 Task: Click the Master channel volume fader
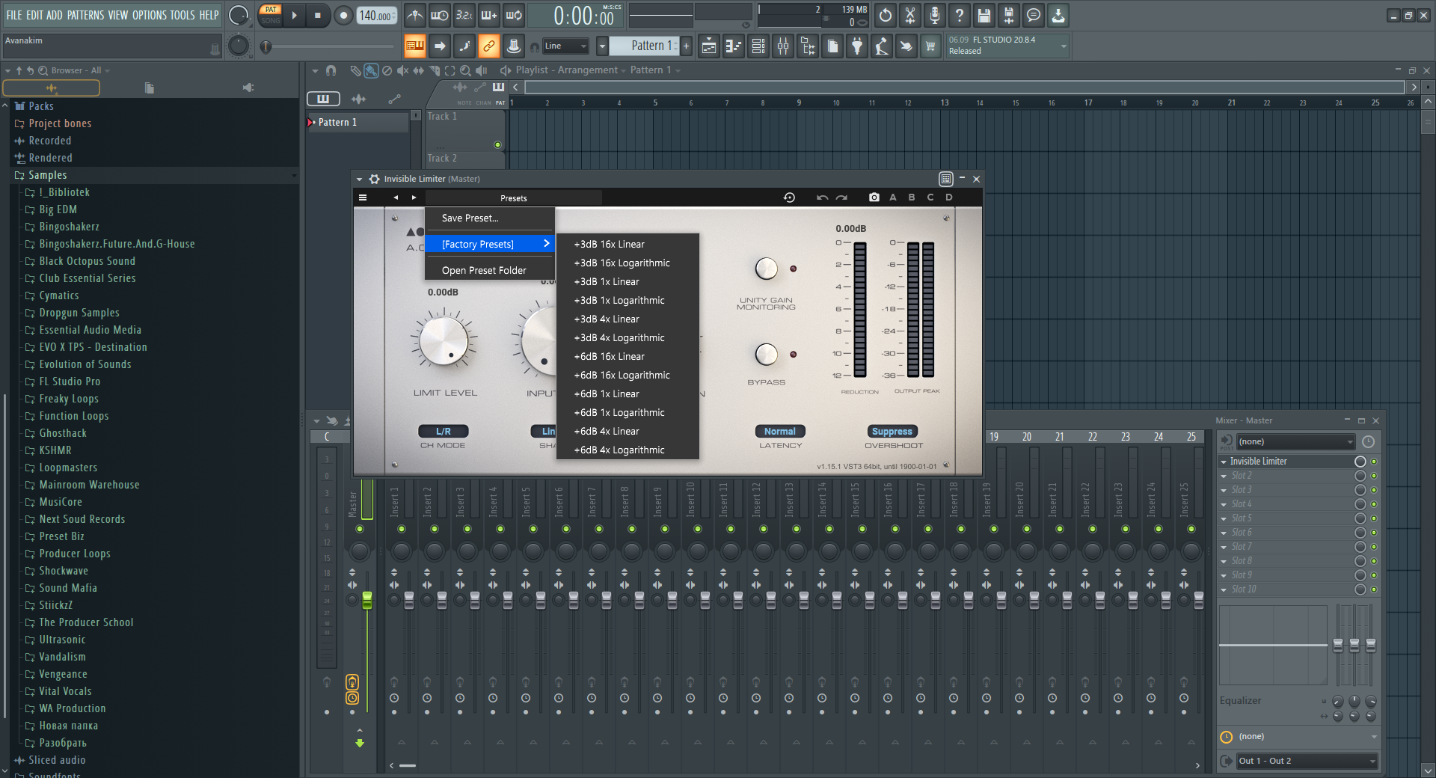(x=367, y=600)
